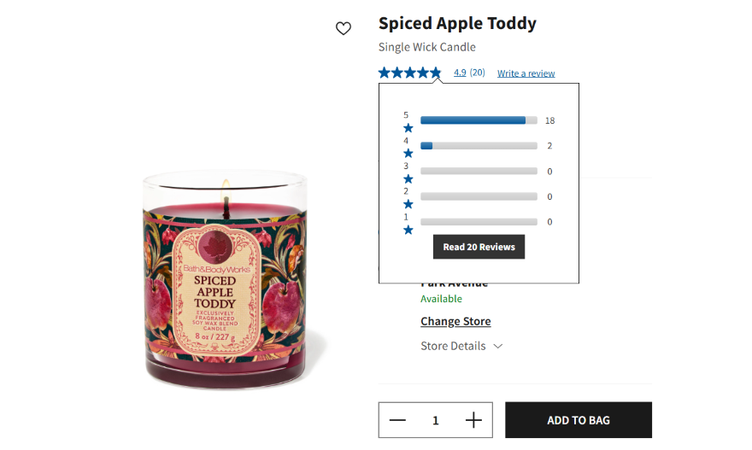Viewport: 752px width, 450px height.
Task: Click the (20) review count
Action: point(478,73)
